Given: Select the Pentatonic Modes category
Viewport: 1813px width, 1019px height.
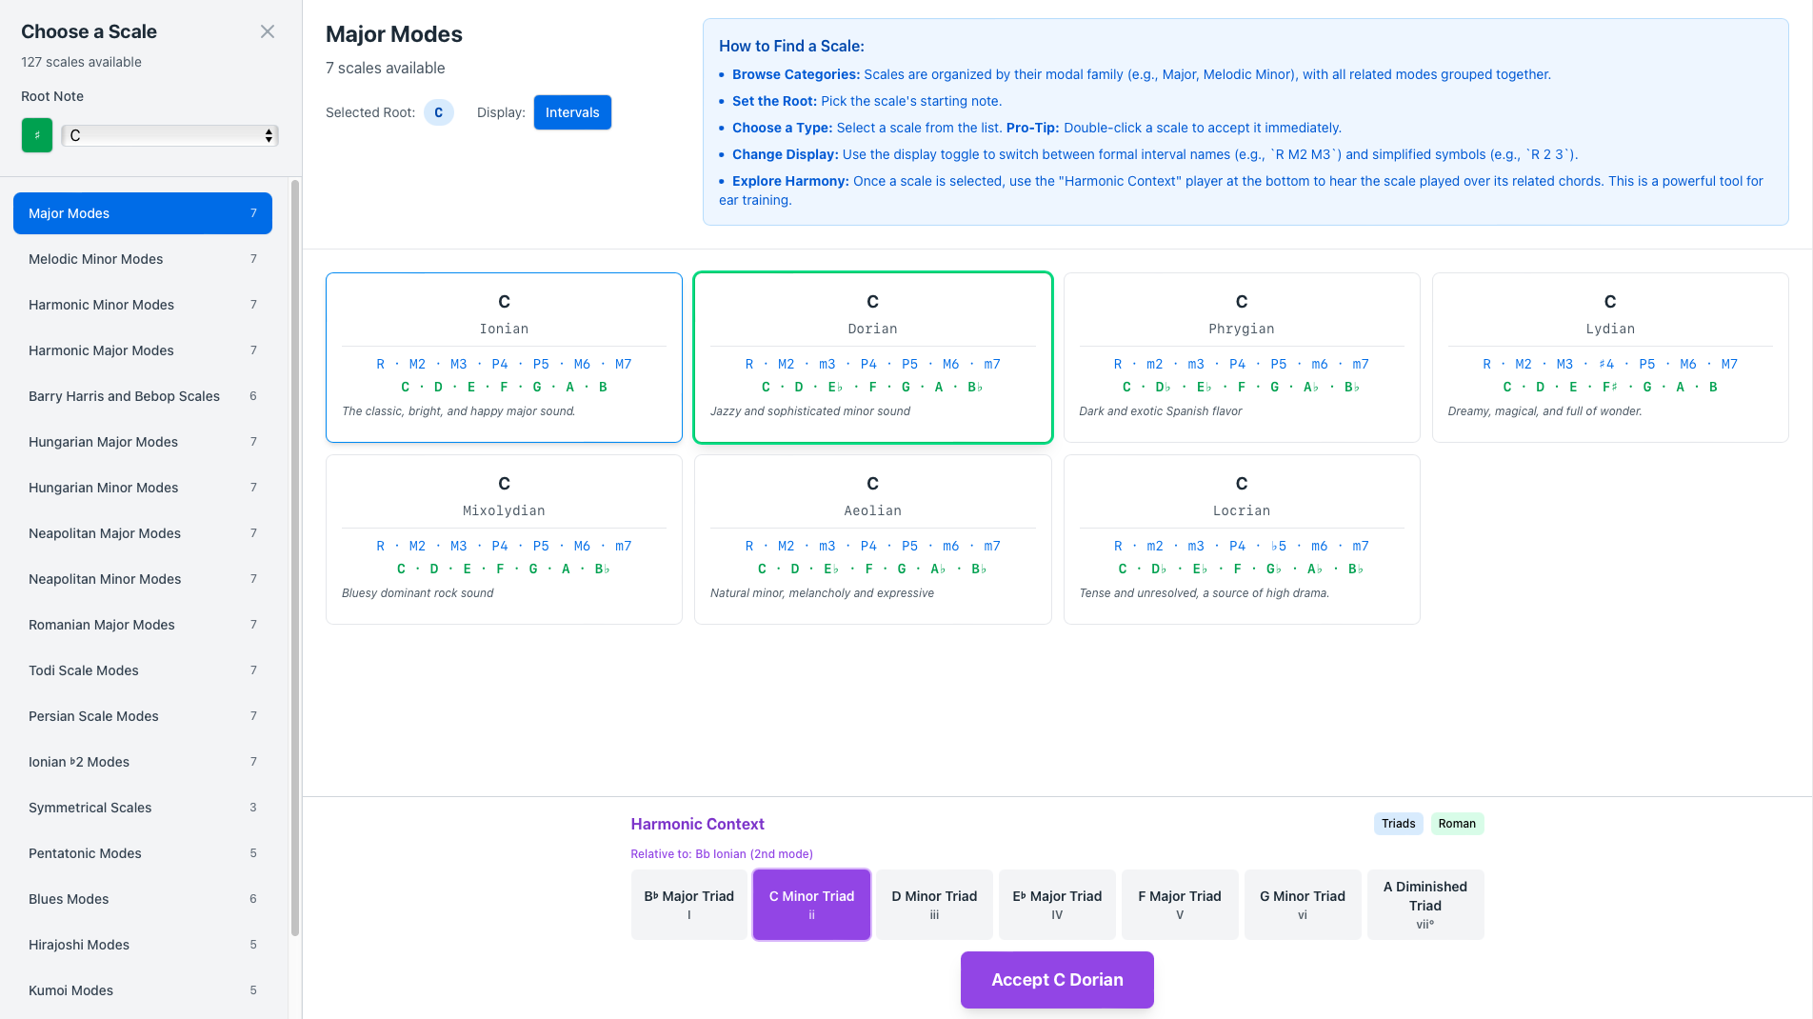Looking at the screenshot, I should (143, 853).
